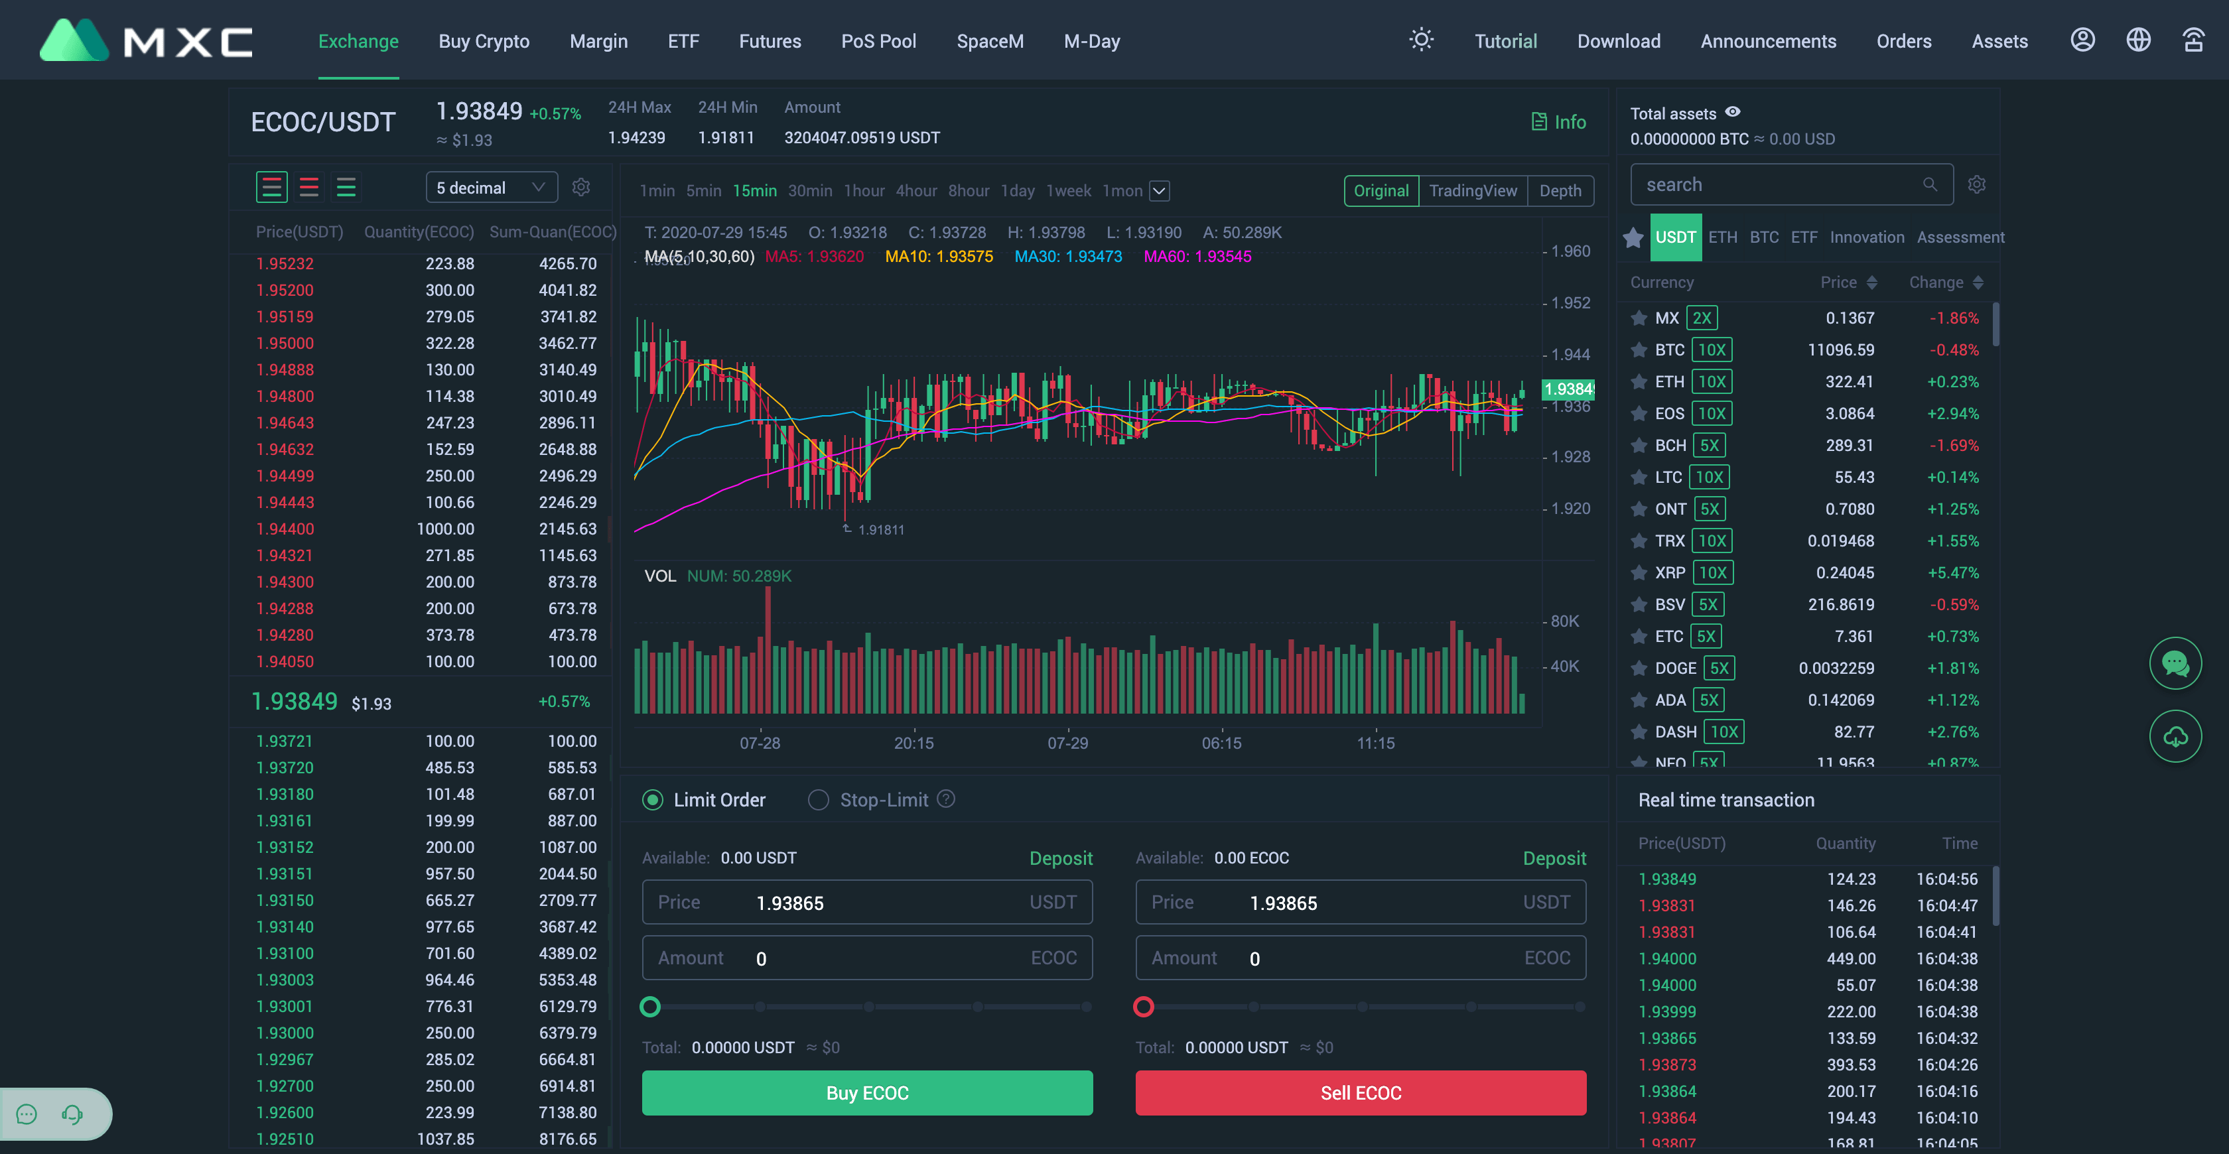This screenshot has width=2229, height=1154.
Task: Open Orders link
Action: tap(1904, 40)
